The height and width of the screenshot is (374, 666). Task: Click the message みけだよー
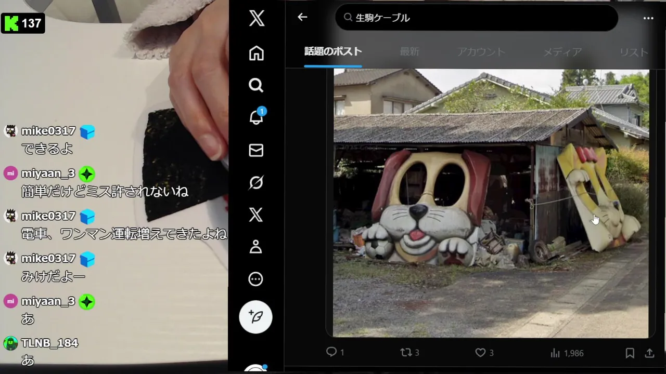pos(53,277)
